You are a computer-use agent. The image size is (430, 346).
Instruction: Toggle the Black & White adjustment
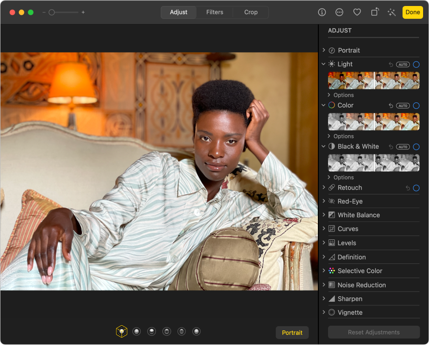click(x=416, y=147)
